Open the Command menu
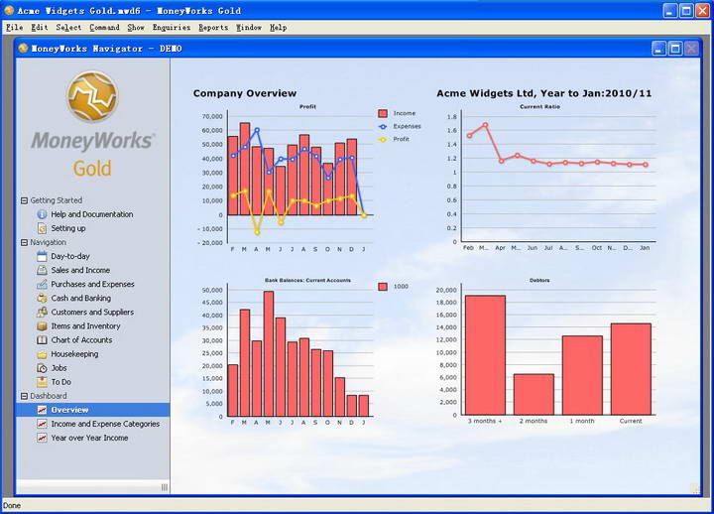Screen dimensions: 714x514 [x=104, y=28]
